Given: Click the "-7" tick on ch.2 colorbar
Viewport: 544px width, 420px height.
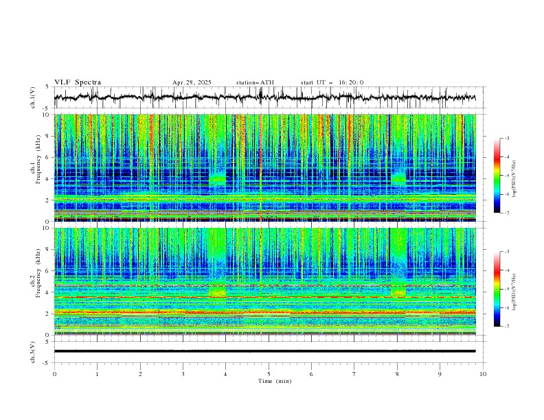Looking at the screenshot, I should click(x=507, y=326).
